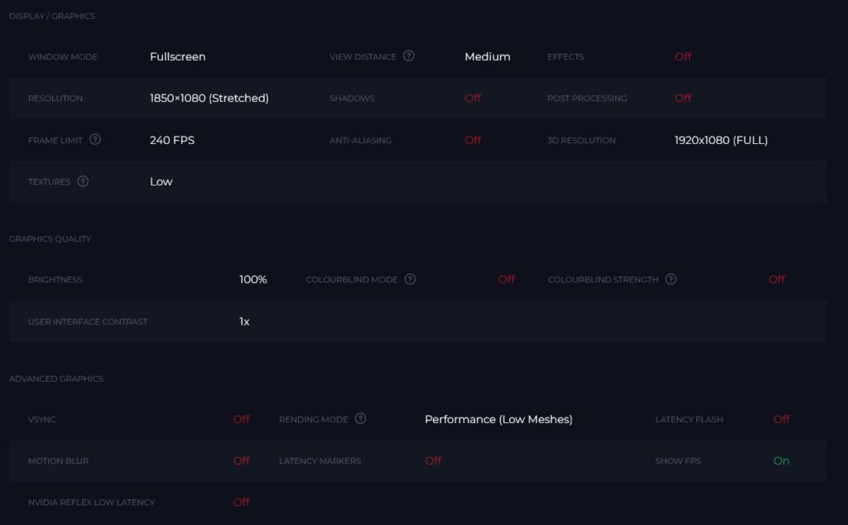Click the Motion Blur label
The height and width of the screenshot is (525, 848).
coord(59,461)
